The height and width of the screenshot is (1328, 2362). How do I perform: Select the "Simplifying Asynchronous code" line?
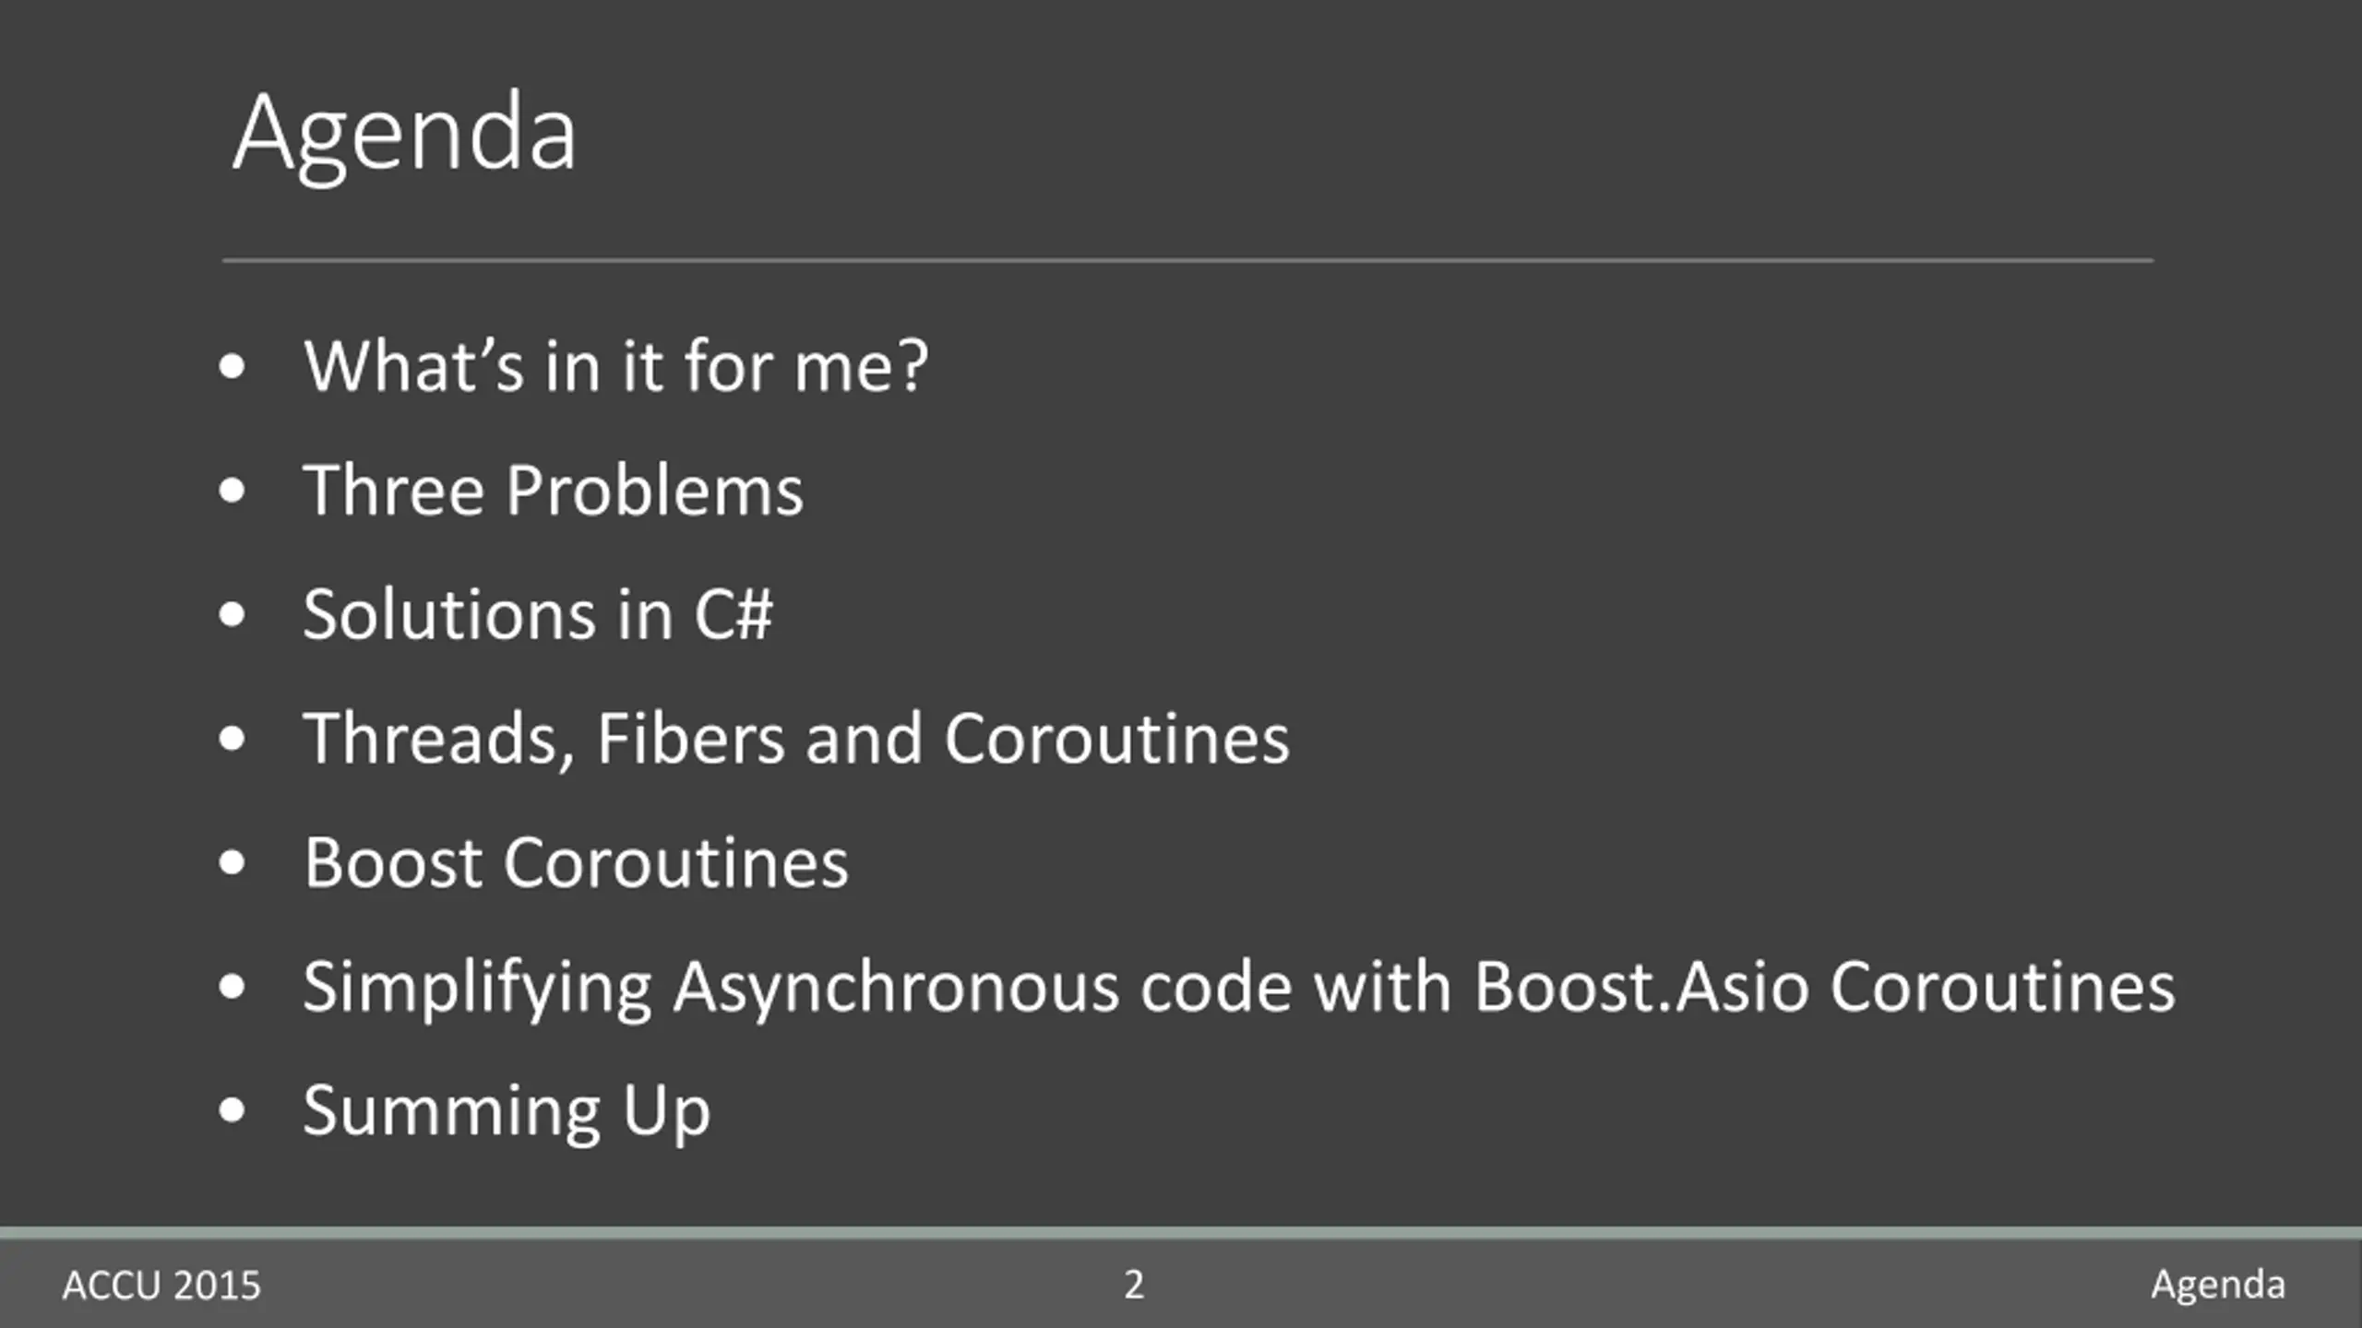(x=1239, y=989)
